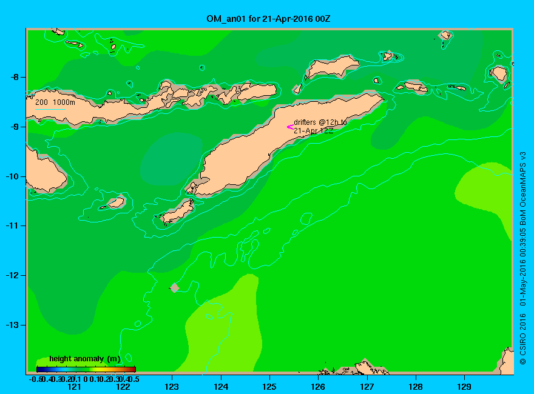Click the longitude label "126"
Screen dimensions: 534x394
[x=318, y=387]
